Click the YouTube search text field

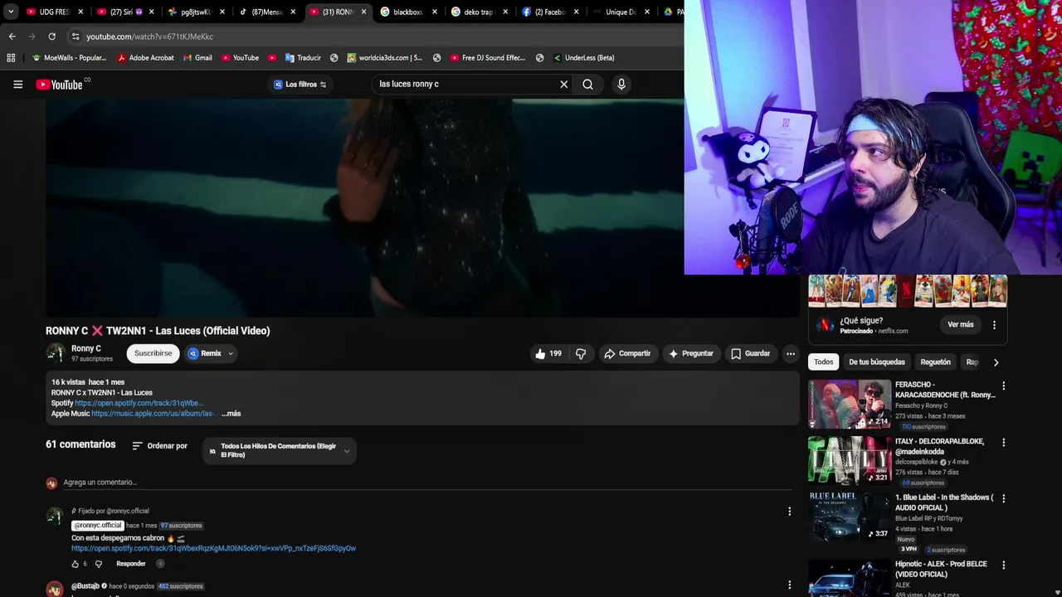(x=466, y=84)
